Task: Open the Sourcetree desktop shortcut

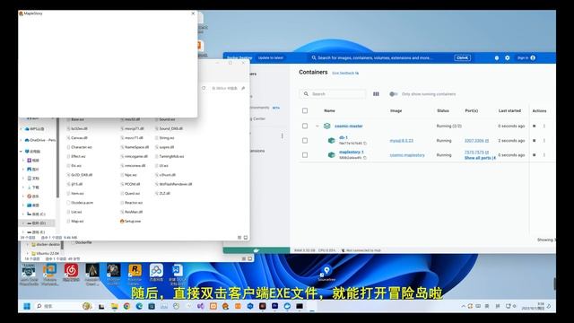Action: (326, 273)
